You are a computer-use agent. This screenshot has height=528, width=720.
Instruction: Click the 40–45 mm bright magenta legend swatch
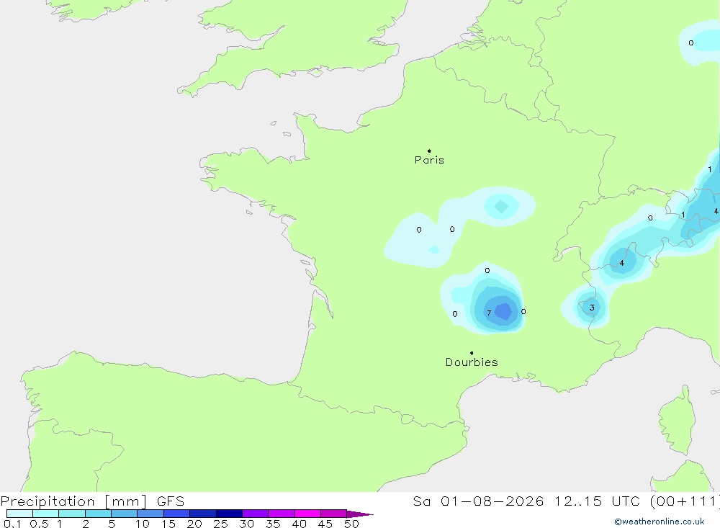[307, 514]
